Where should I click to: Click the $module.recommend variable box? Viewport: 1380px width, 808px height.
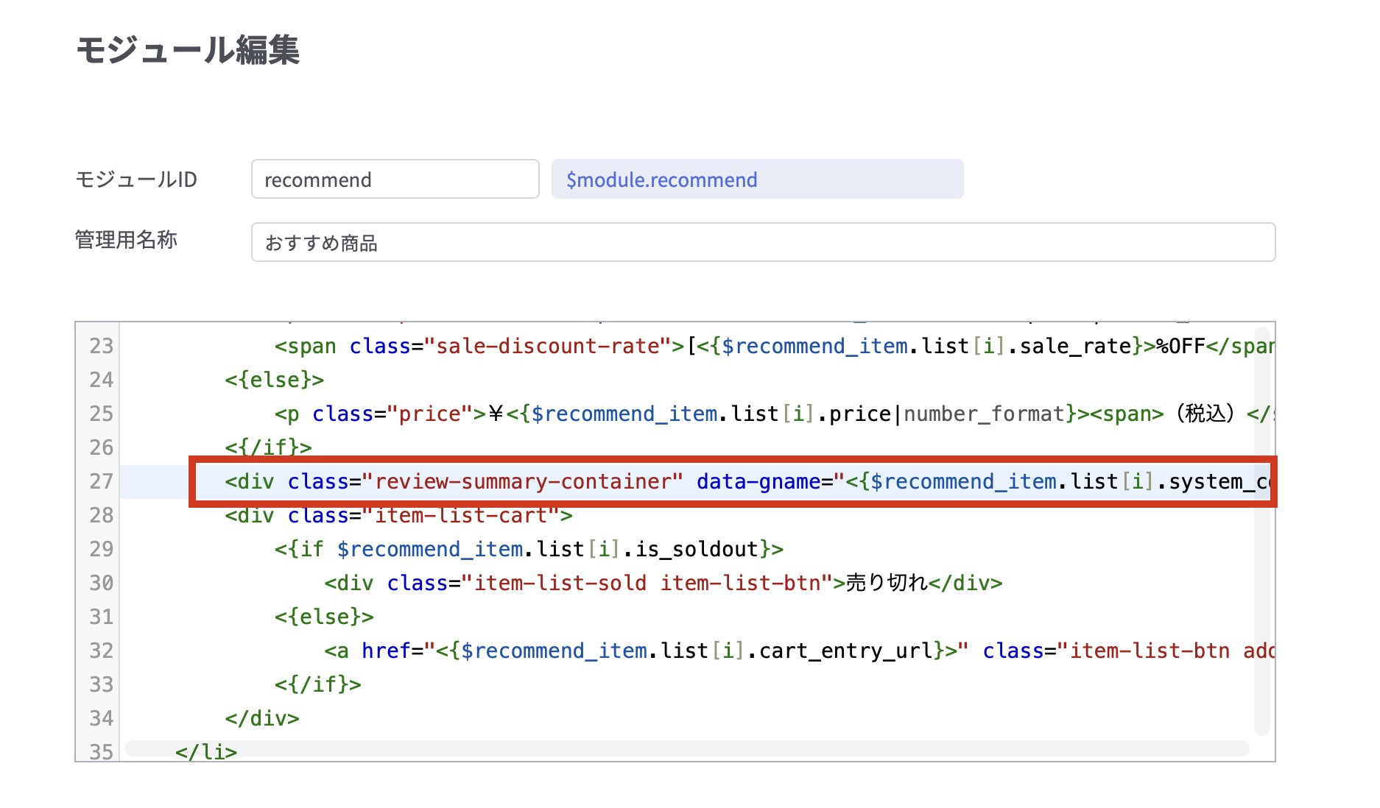(757, 180)
